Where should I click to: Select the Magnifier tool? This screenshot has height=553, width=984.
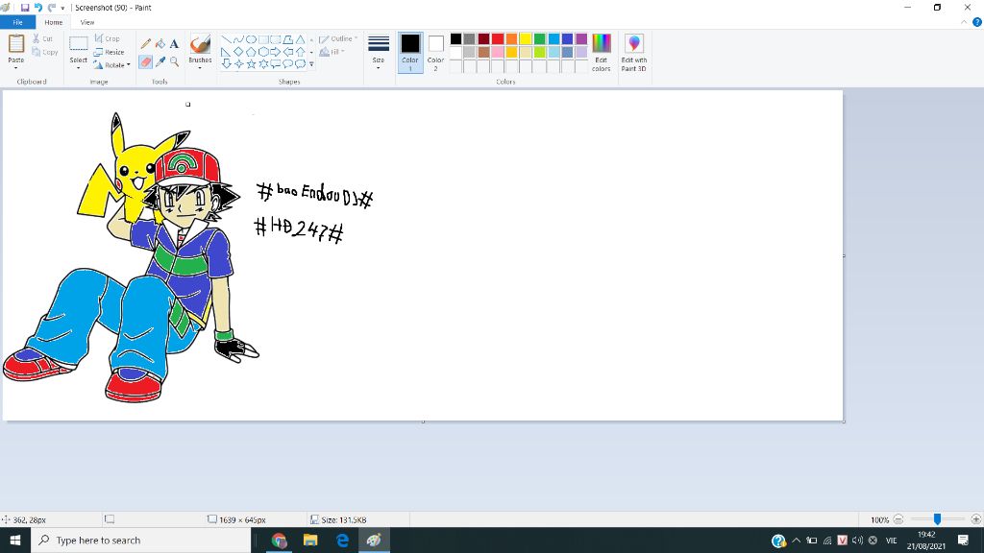pyautogui.click(x=175, y=61)
